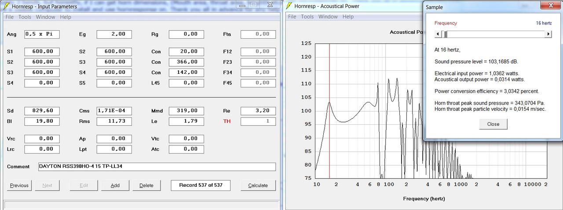The height and width of the screenshot is (210, 563).
Task: Click the Con field with value 366,00
Action: click(x=186, y=62)
